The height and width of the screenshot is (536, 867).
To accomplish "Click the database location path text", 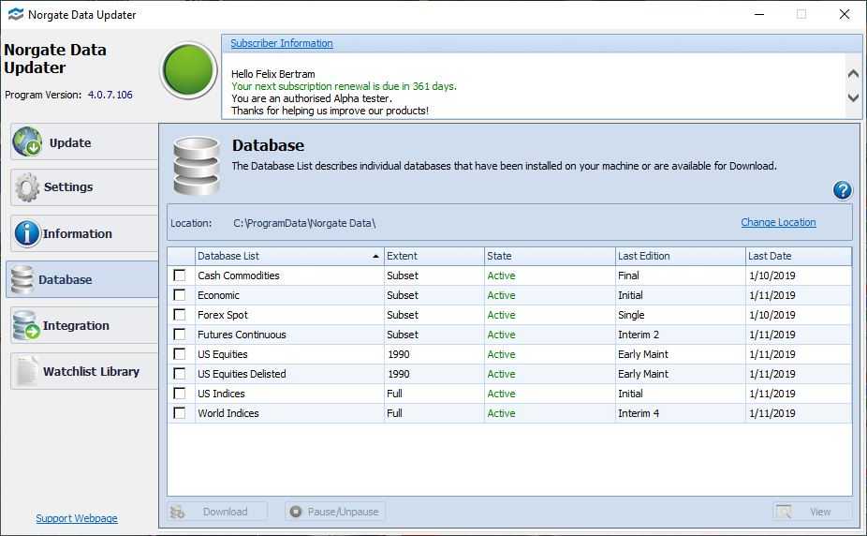I will (x=304, y=223).
